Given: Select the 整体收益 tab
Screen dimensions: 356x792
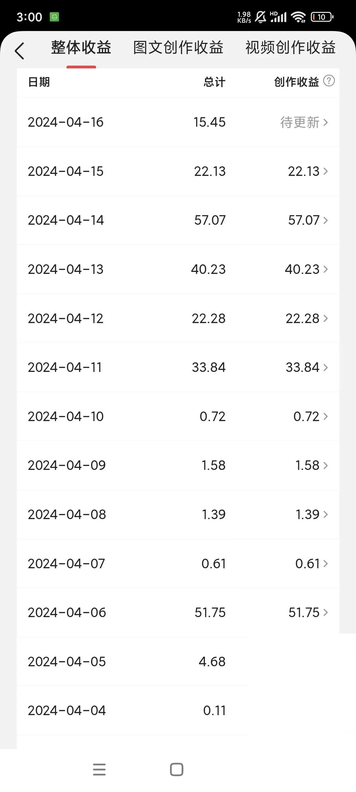Looking at the screenshot, I should [x=81, y=48].
